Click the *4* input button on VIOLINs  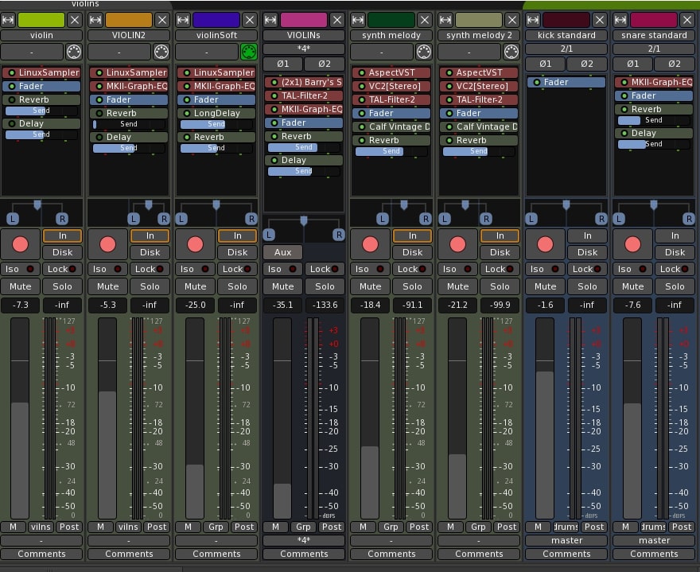pos(303,49)
